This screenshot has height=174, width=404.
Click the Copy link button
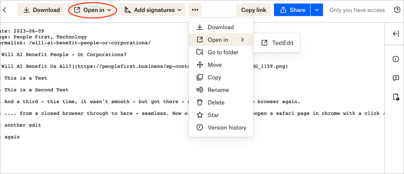253,10
